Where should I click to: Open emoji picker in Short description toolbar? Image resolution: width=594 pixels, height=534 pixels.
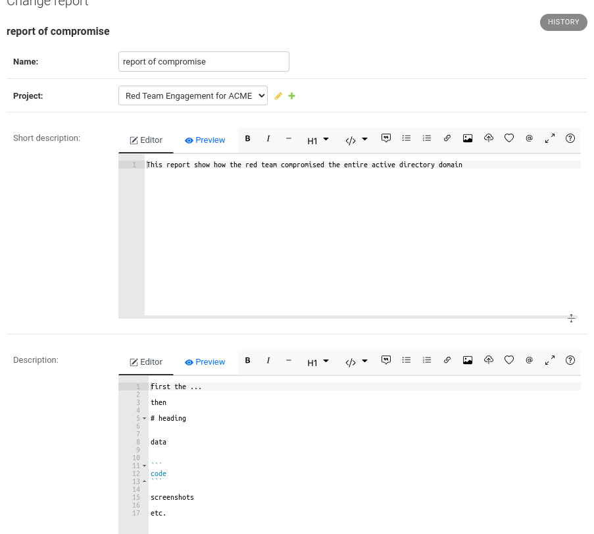tap(509, 138)
